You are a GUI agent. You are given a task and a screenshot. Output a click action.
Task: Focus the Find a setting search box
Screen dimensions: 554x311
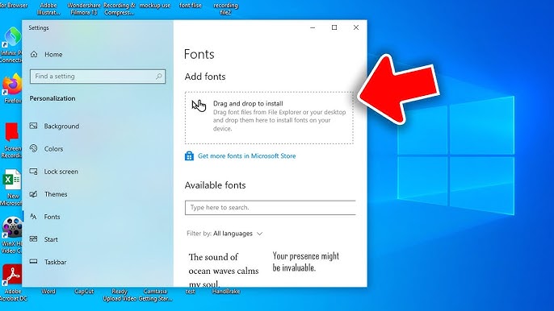click(x=98, y=77)
